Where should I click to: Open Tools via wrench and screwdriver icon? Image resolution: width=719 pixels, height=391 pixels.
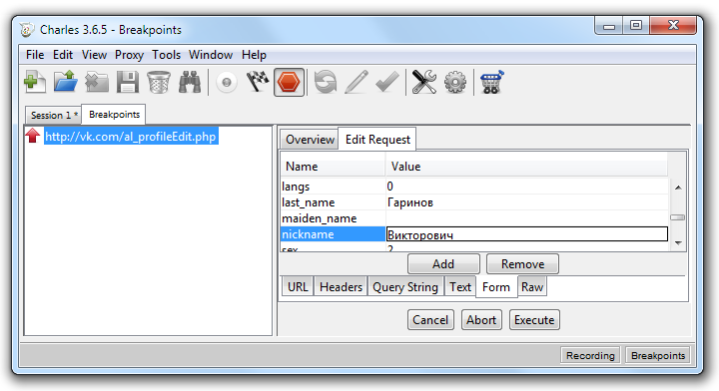point(424,83)
